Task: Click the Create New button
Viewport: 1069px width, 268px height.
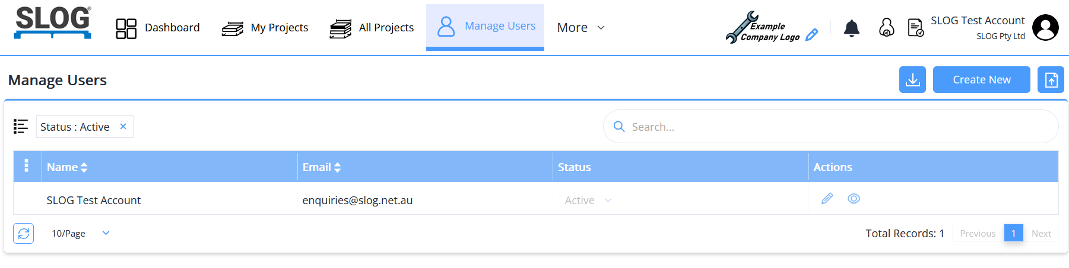Action: click(981, 80)
